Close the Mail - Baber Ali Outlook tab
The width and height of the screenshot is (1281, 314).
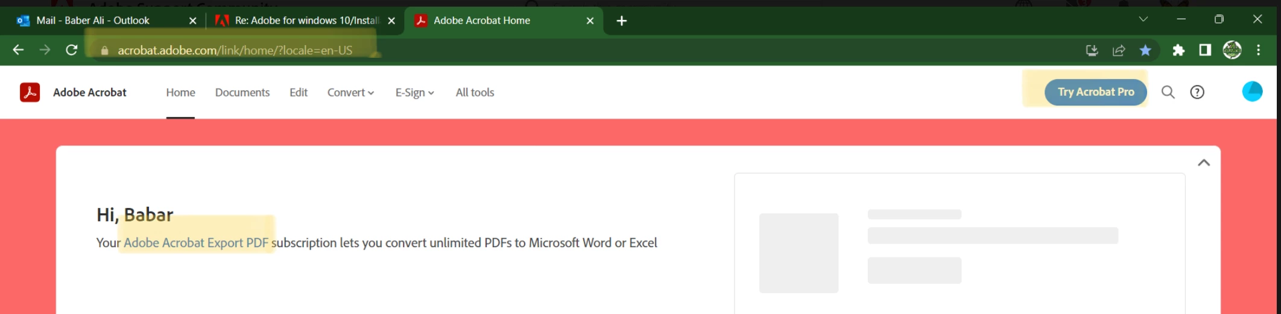tap(193, 21)
